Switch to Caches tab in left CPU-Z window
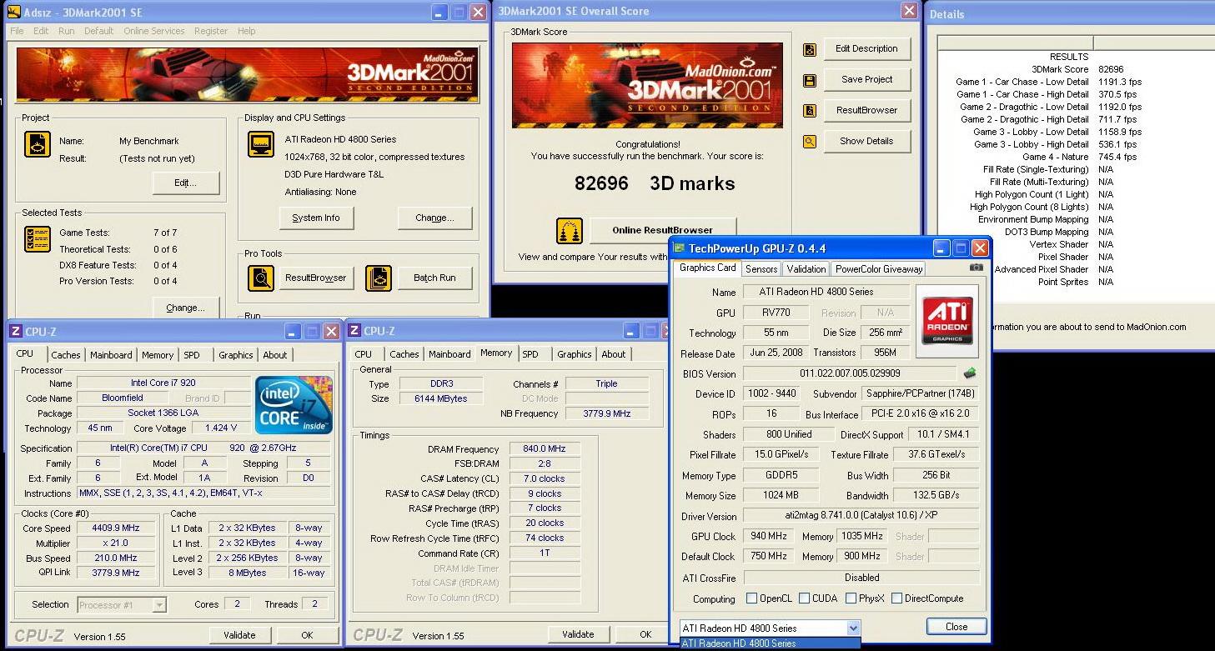This screenshot has height=651, width=1215. click(66, 355)
